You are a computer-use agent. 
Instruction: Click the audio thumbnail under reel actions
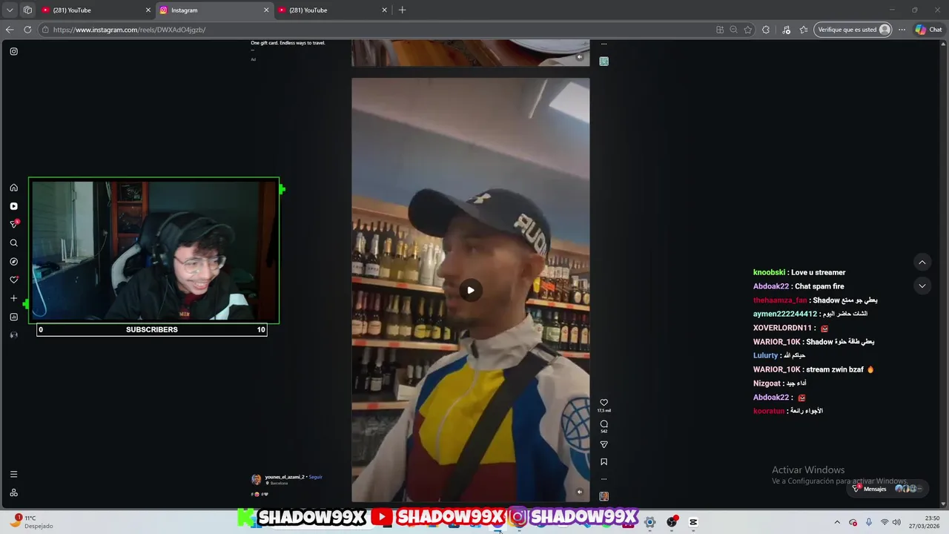pos(604,496)
